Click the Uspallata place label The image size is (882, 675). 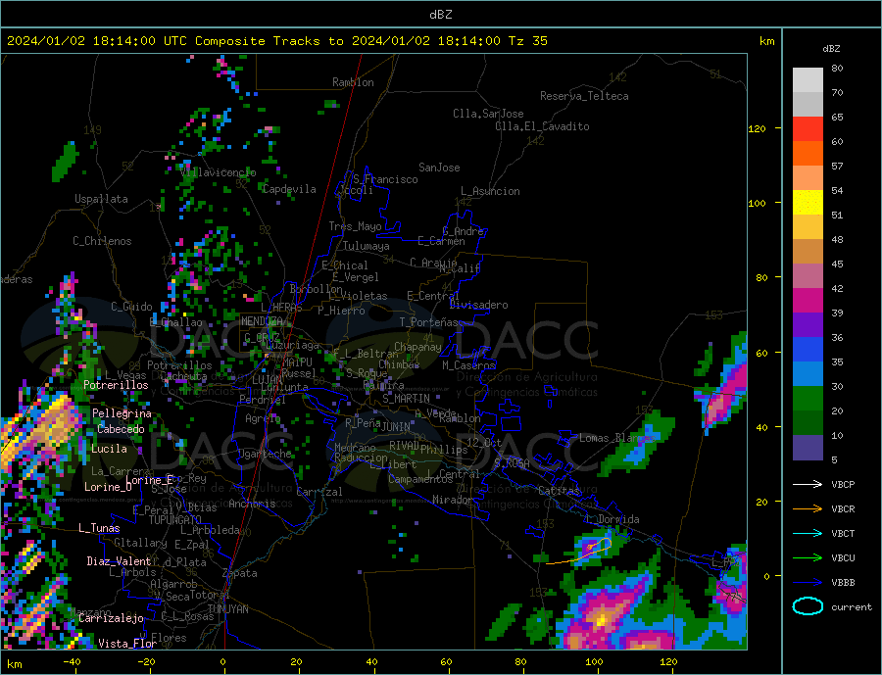point(101,199)
